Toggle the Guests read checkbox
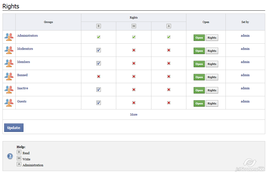 [x=99, y=103]
